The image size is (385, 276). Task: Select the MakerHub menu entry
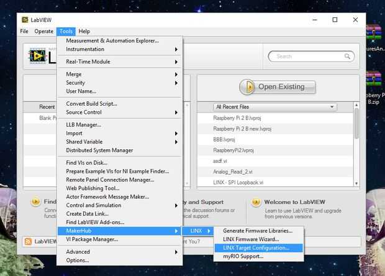click(x=120, y=231)
